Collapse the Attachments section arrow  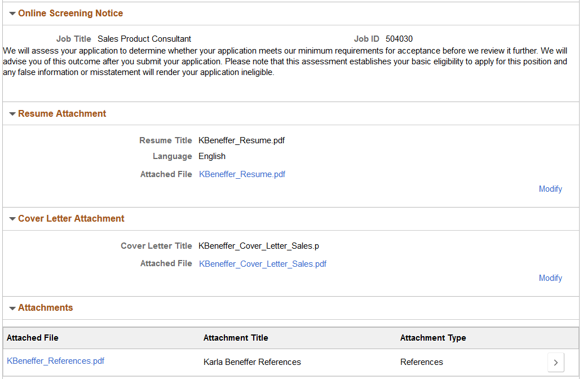click(12, 308)
